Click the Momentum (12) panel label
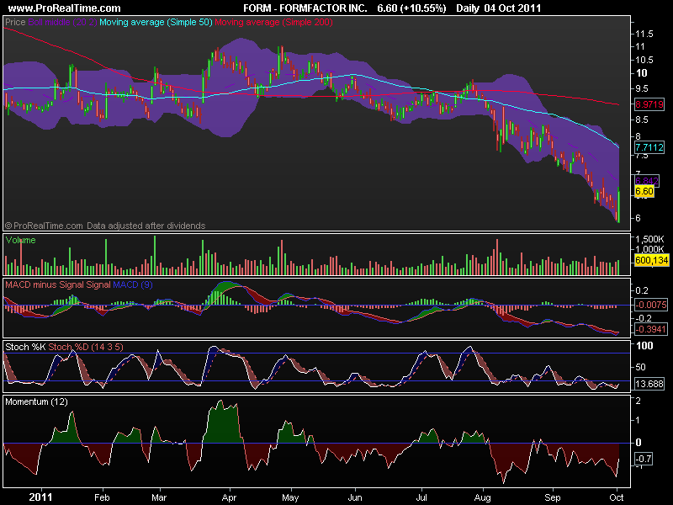The width and height of the screenshot is (673, 505). tap(36, 401)
